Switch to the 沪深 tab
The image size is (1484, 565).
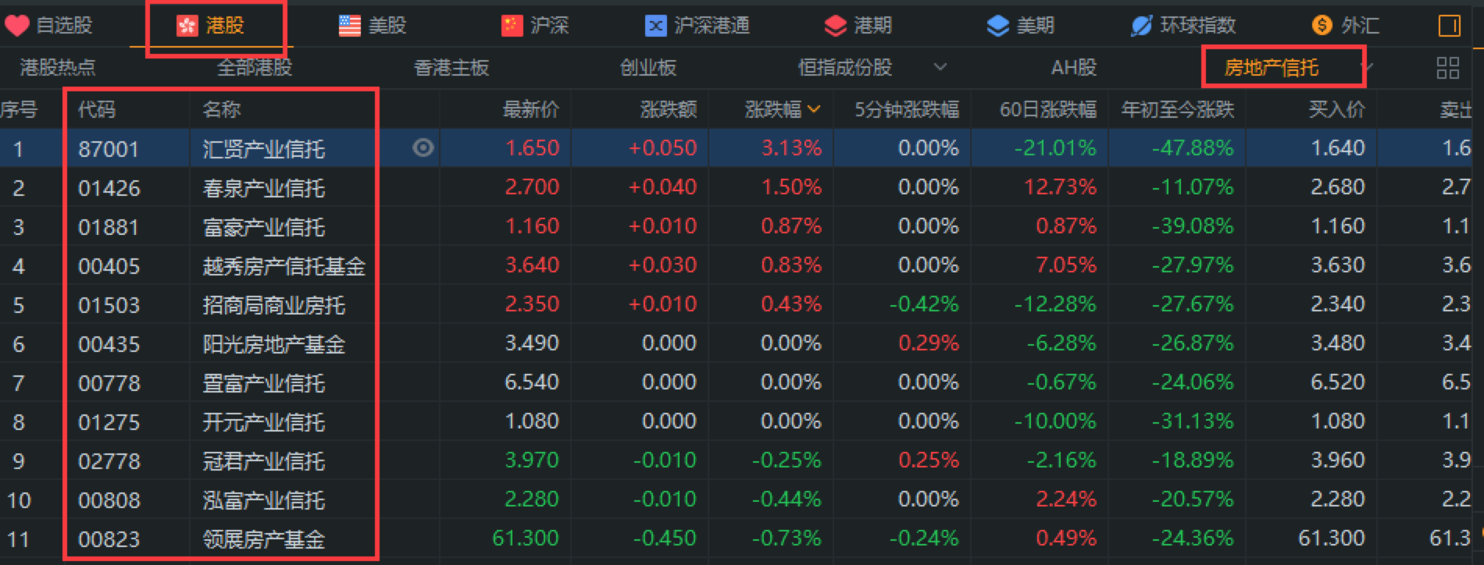coord(550,26)
